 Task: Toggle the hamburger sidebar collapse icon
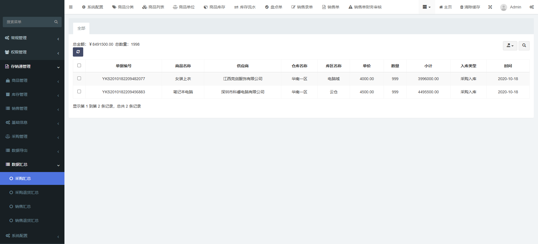pos(71,7)
